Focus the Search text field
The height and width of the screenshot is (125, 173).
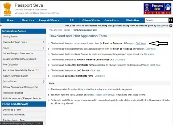[156, 20]
